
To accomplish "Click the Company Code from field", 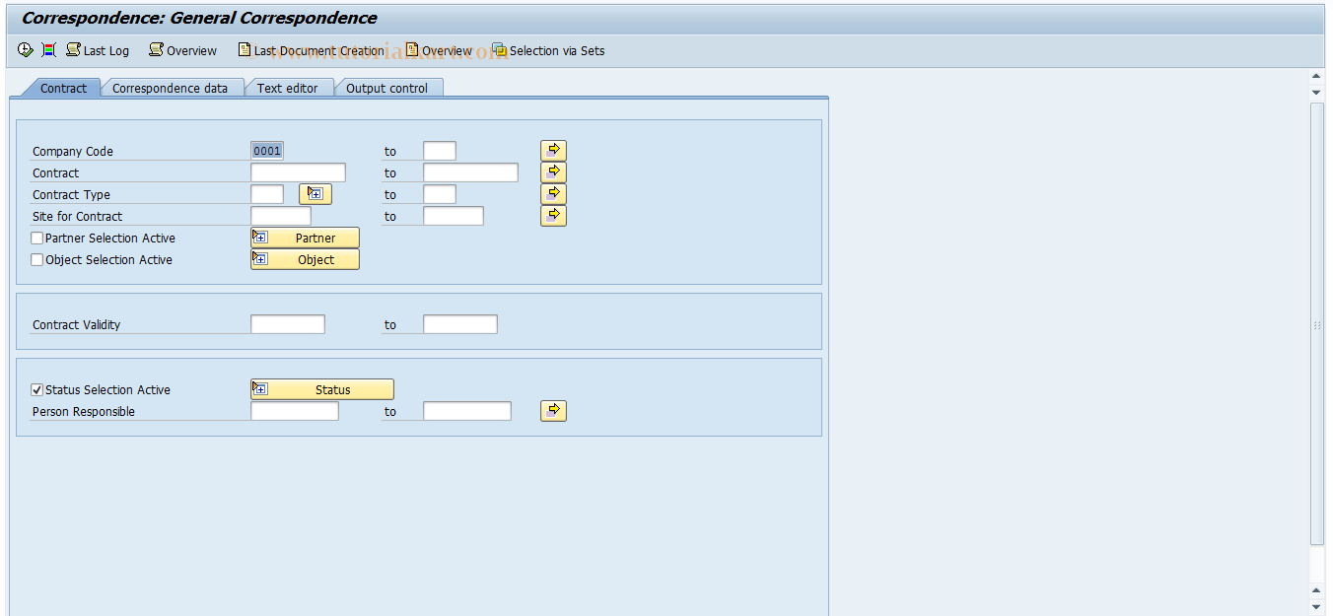I will (x=267, y=151).
